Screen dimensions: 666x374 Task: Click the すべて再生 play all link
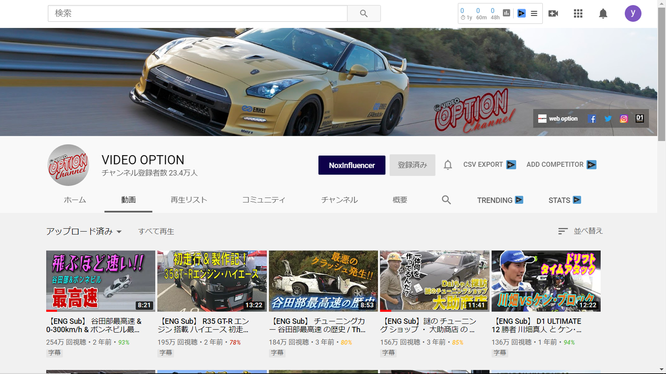(156, 231)
